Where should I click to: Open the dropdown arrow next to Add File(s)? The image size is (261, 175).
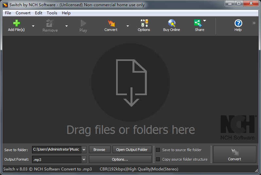(33, 26)
